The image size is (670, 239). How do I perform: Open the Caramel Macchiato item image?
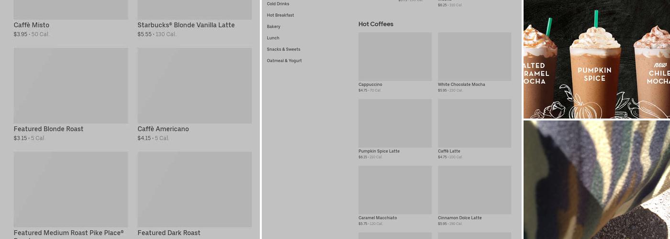(x=395, y=190)
